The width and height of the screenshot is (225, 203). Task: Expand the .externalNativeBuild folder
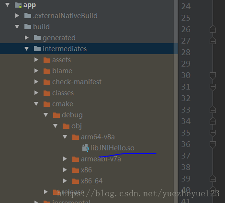[x=17, y=16]
